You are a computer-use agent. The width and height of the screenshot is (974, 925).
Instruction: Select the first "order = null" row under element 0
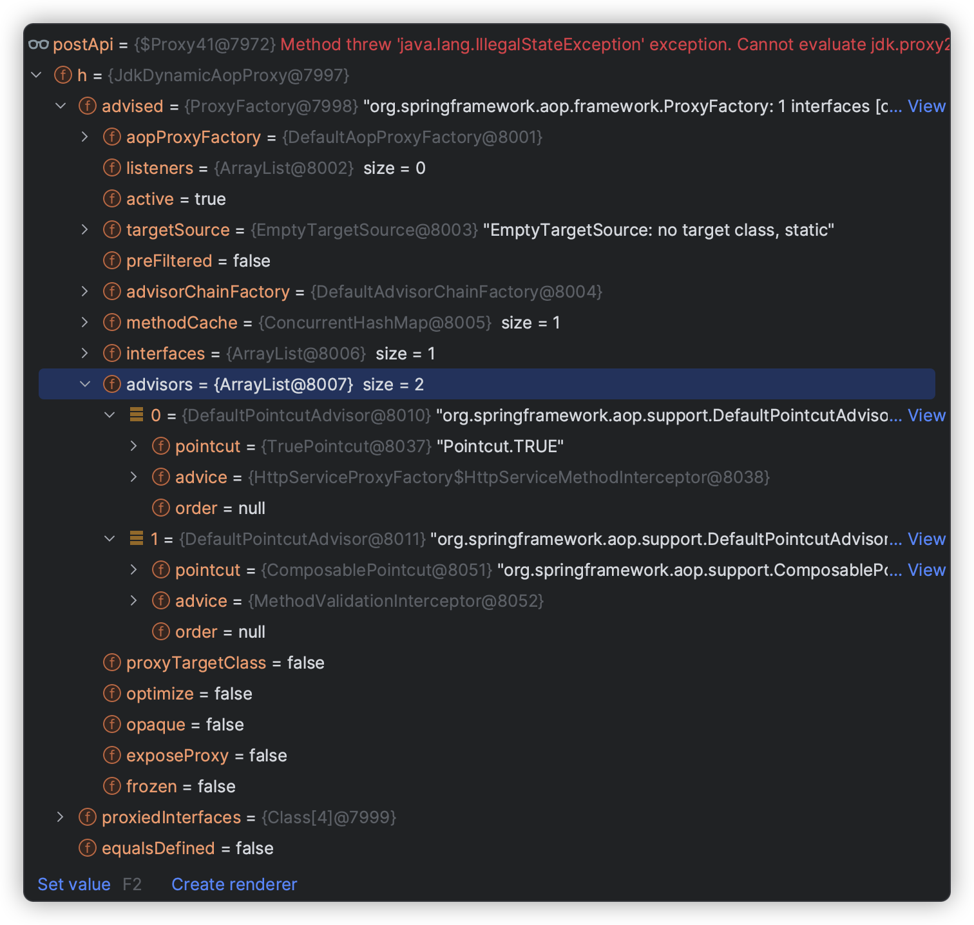220,508
